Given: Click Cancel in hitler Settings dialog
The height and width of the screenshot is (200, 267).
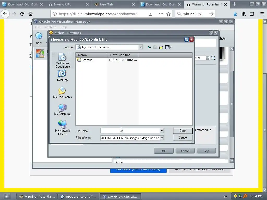Looking at the screenshot, I should [x=185, y=151].
